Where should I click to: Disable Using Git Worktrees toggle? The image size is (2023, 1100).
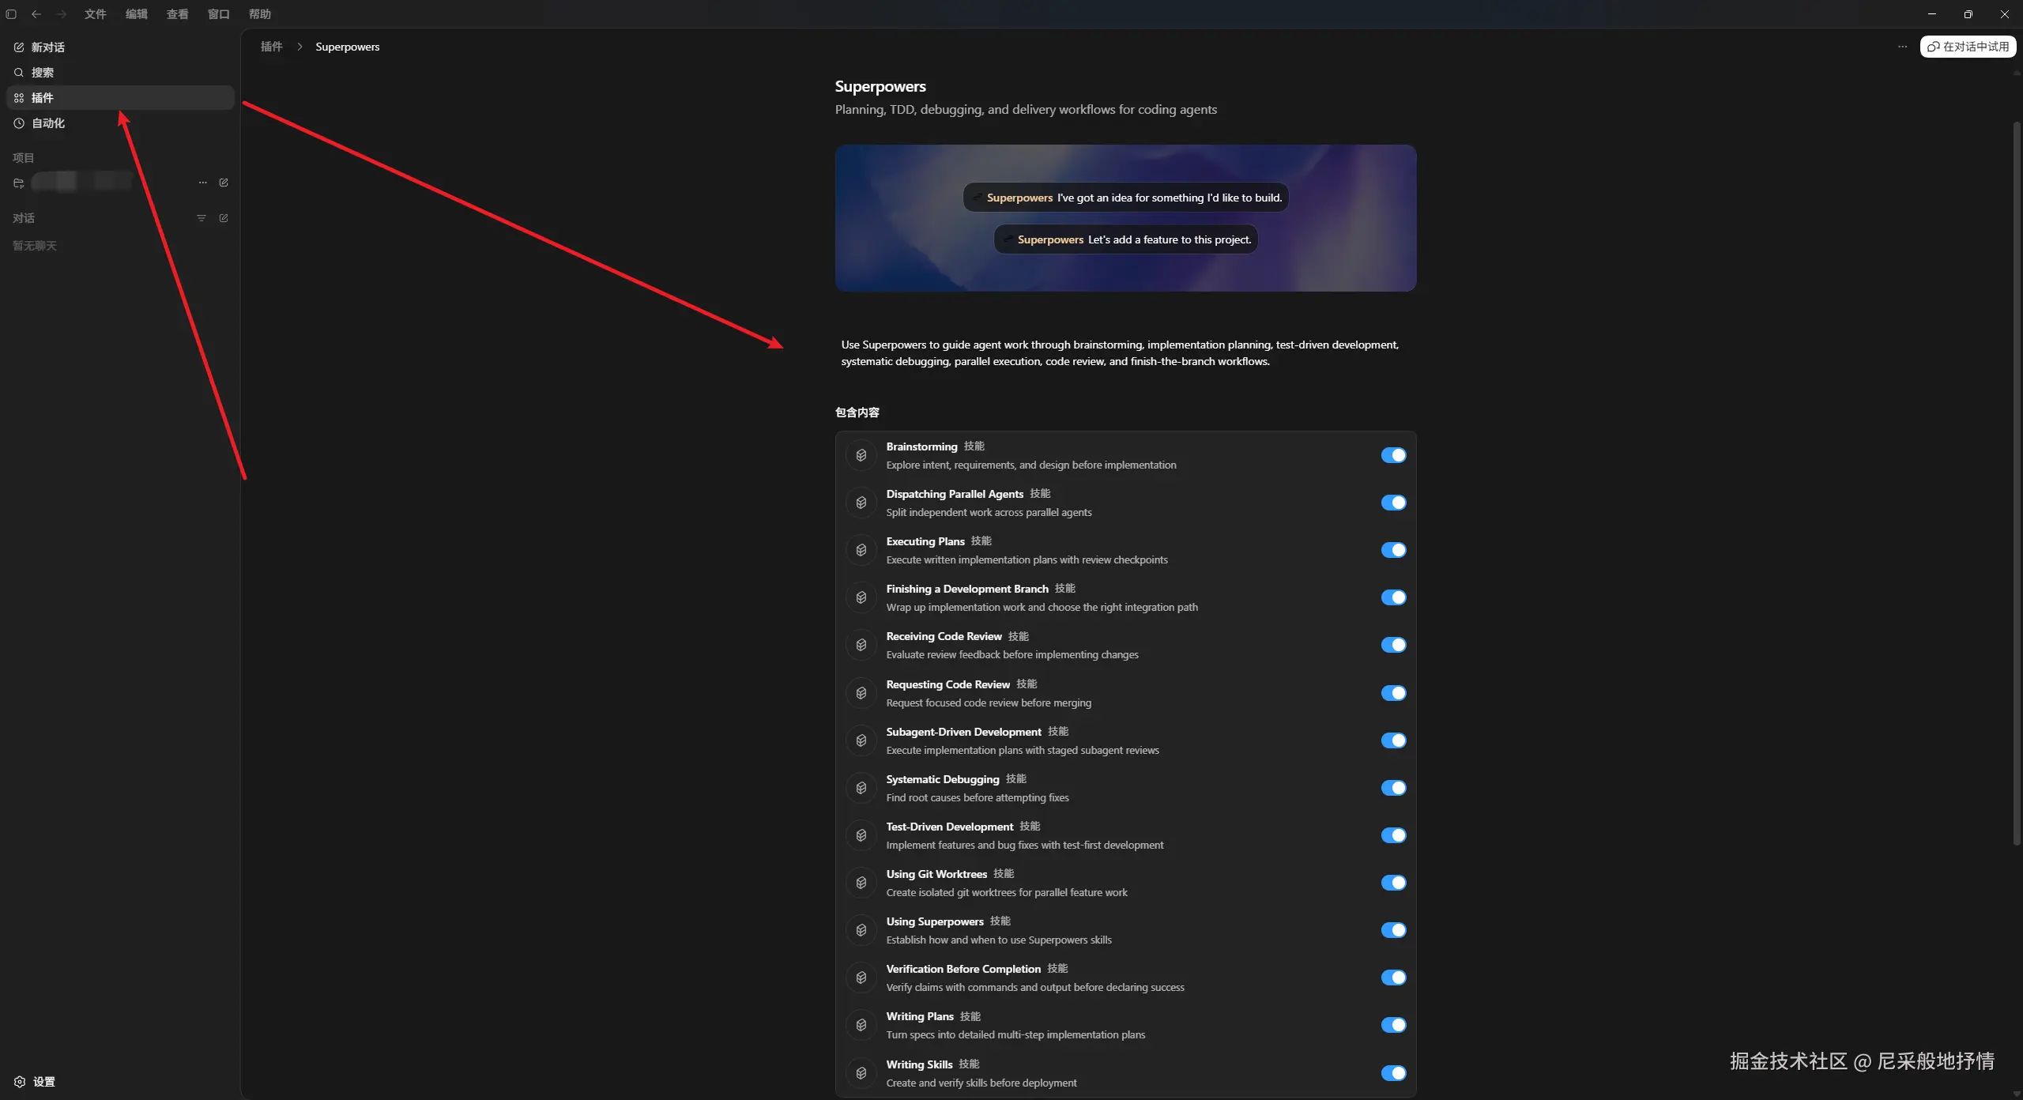(x=1393, y=883)
